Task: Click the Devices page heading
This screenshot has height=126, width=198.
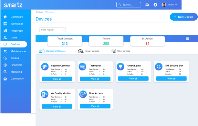Action: pos(44,19)
